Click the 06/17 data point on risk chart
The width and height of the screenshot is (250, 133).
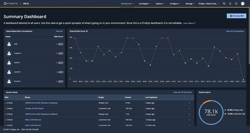[x=214, y=47]
